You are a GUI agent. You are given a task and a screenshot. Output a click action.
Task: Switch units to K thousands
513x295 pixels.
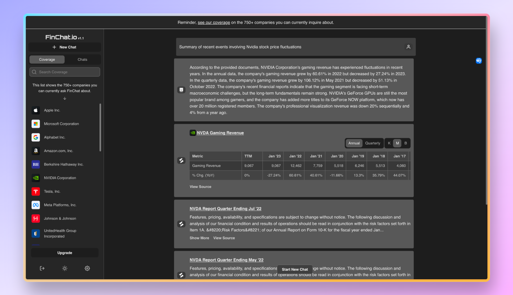pyautogui.click(x=389, y=143)
